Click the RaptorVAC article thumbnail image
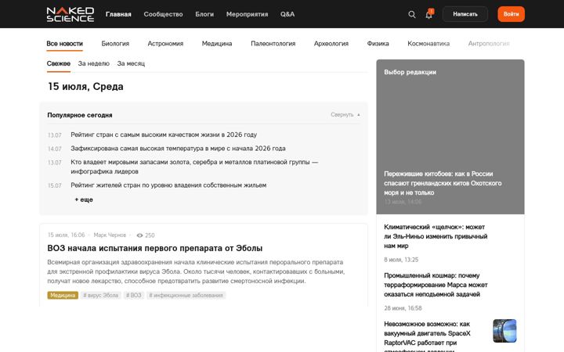Image resolution: width=564 pixels, height=352 pixels. [x=504, y=331]
